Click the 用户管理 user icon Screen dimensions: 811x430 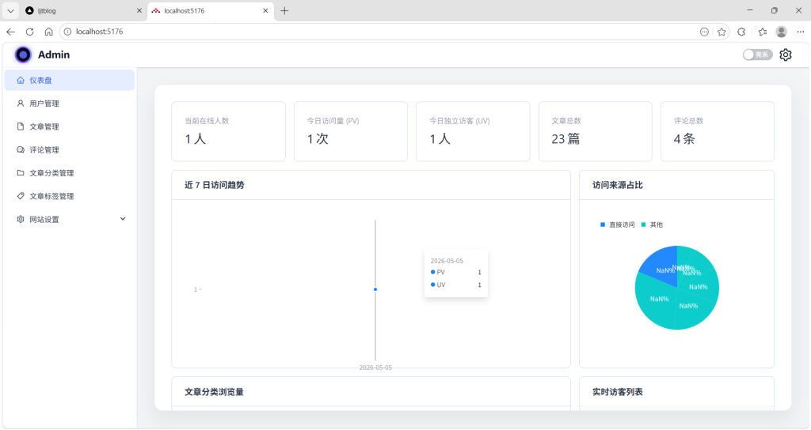[20, 104]
